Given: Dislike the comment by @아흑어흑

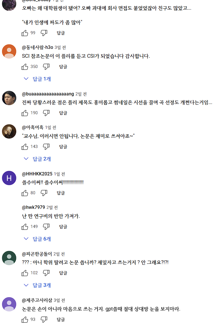Looking at the screenshot, I should (46, 147).
